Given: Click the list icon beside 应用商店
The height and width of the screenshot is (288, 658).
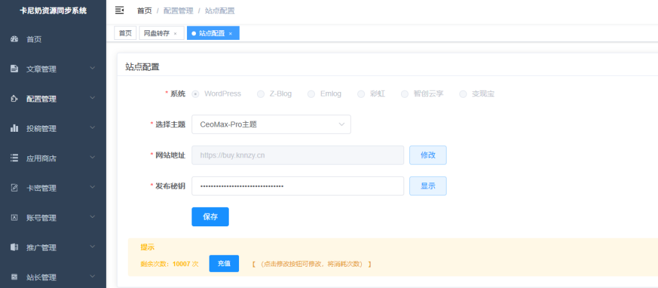Looking at the screenshot, I should (14, 158).
